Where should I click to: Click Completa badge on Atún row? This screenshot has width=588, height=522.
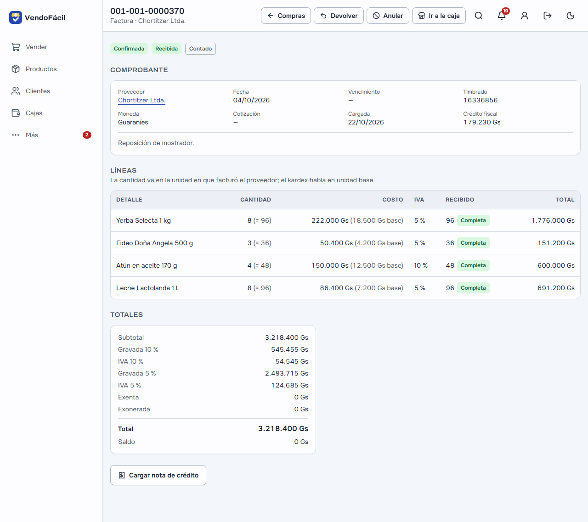[473, 265]
